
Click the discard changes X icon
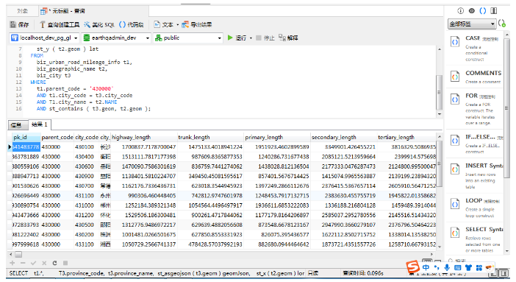coord(44,263)
